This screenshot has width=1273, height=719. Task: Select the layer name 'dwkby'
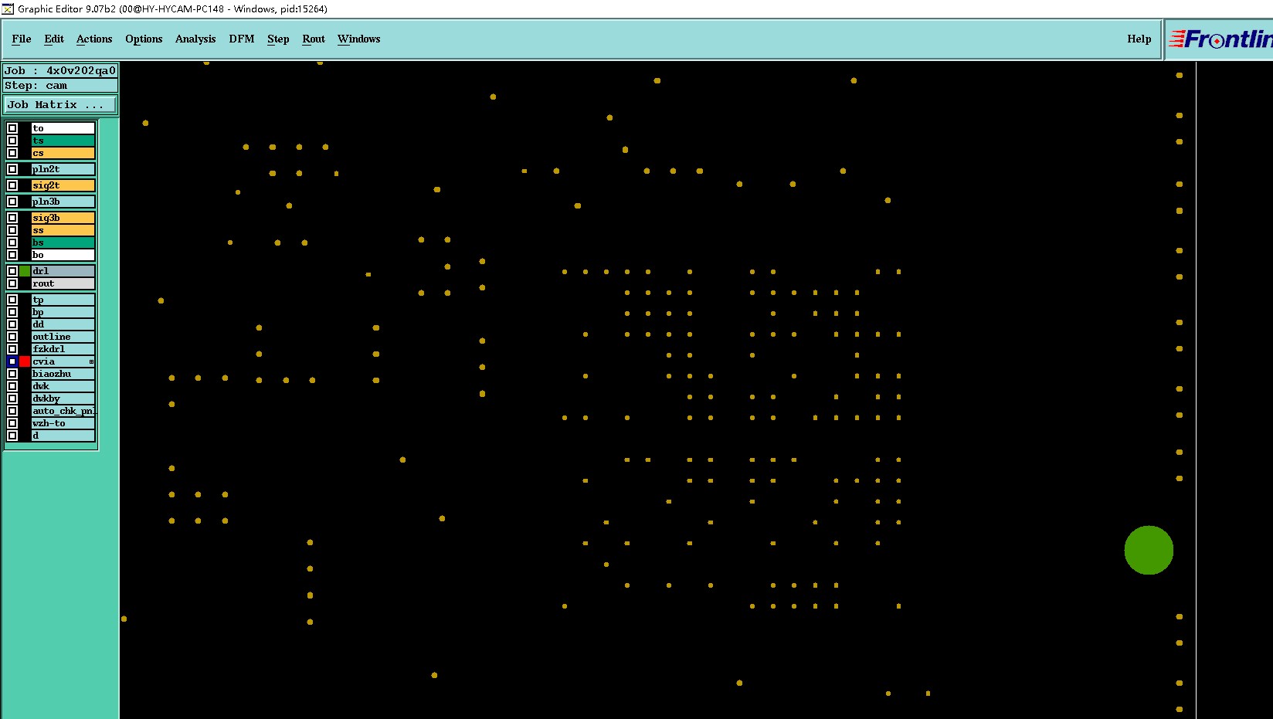tap(63, 399)
